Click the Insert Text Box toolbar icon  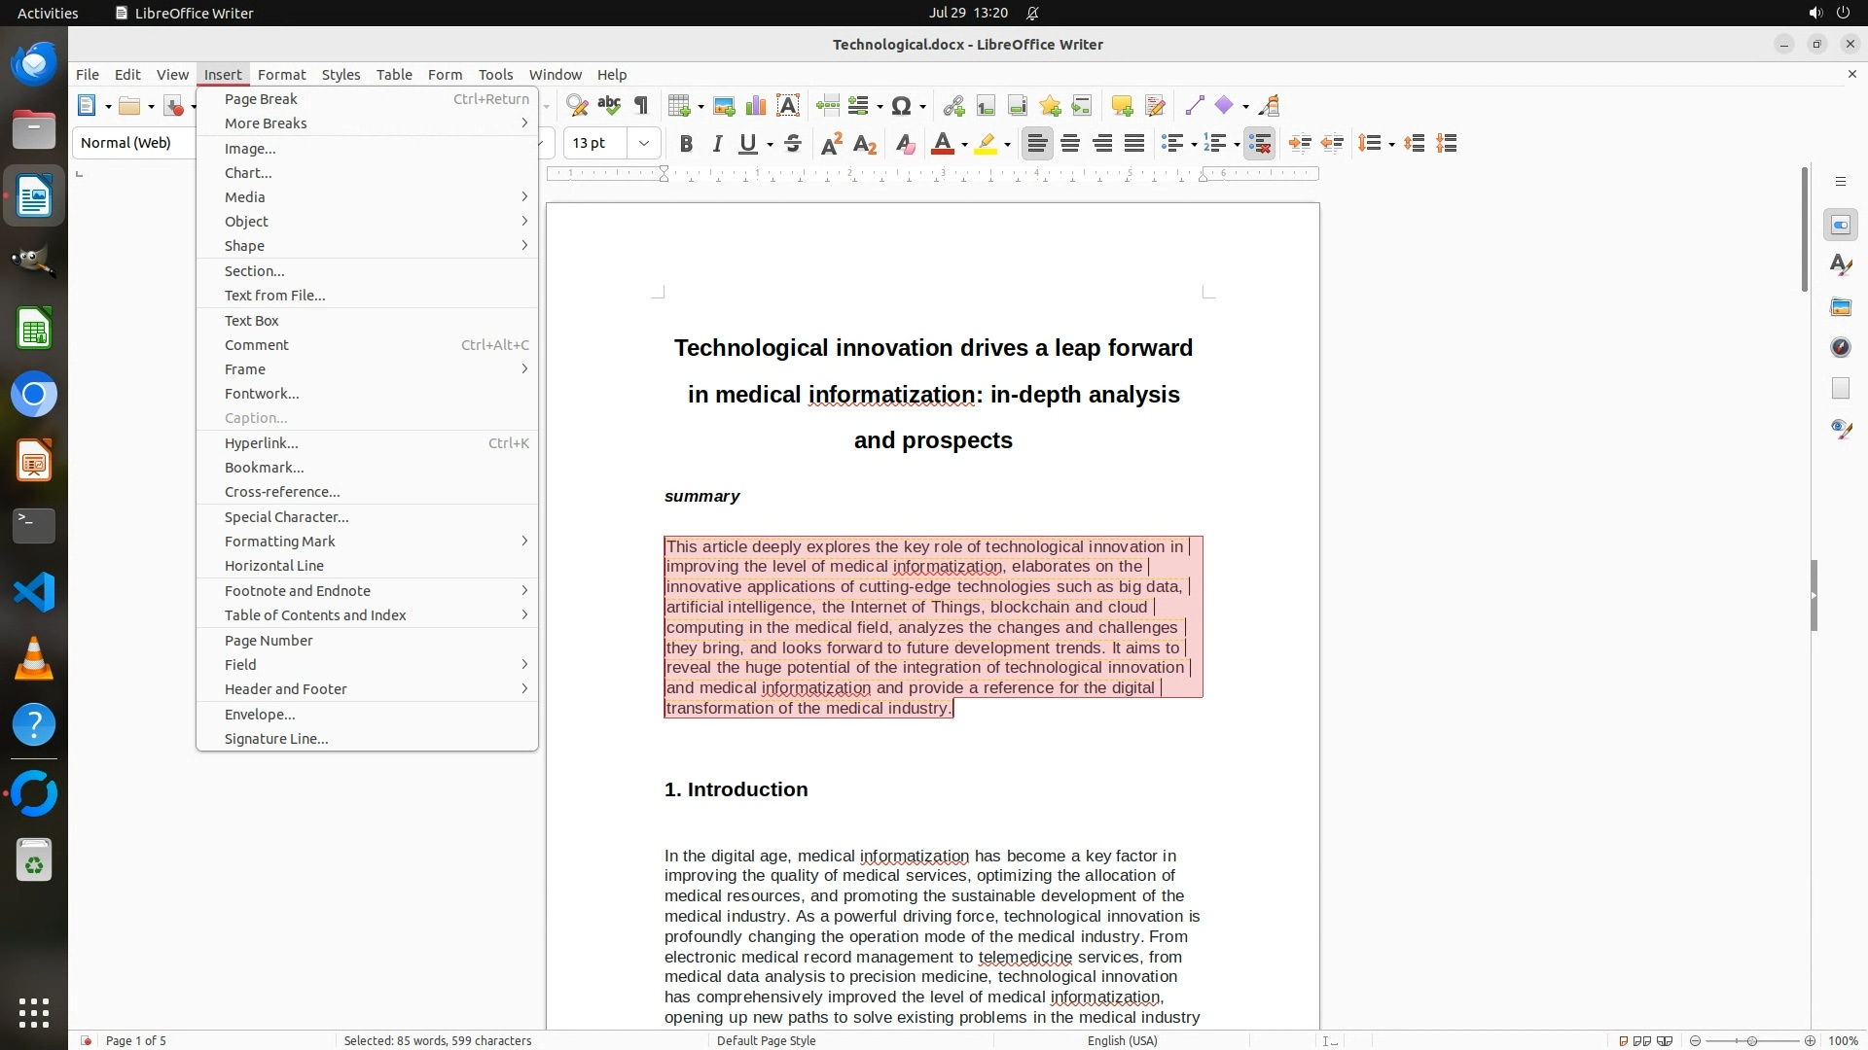pyautogui.click(x=788, y=106)
